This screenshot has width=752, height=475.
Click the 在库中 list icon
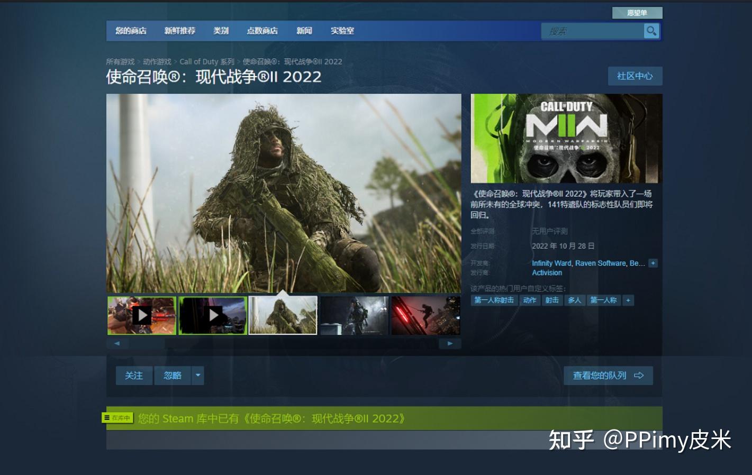[x=106, y=418]
